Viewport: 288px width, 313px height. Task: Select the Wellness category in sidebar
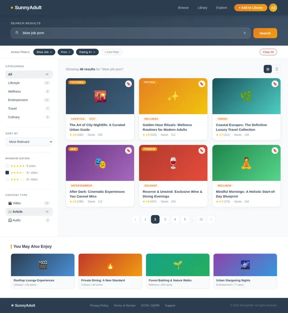(29, 91)
